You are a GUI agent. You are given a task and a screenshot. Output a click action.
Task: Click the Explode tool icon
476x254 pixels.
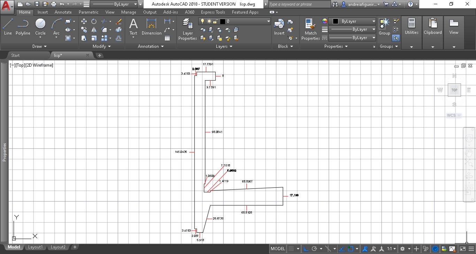pos(118,30)
